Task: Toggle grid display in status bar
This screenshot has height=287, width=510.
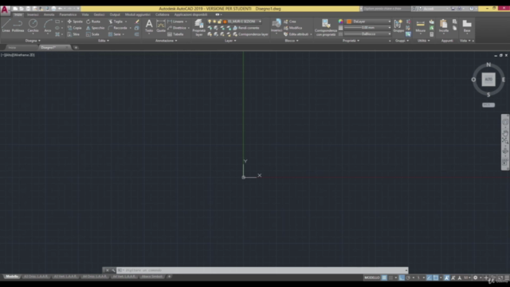Action: point(384,278)
